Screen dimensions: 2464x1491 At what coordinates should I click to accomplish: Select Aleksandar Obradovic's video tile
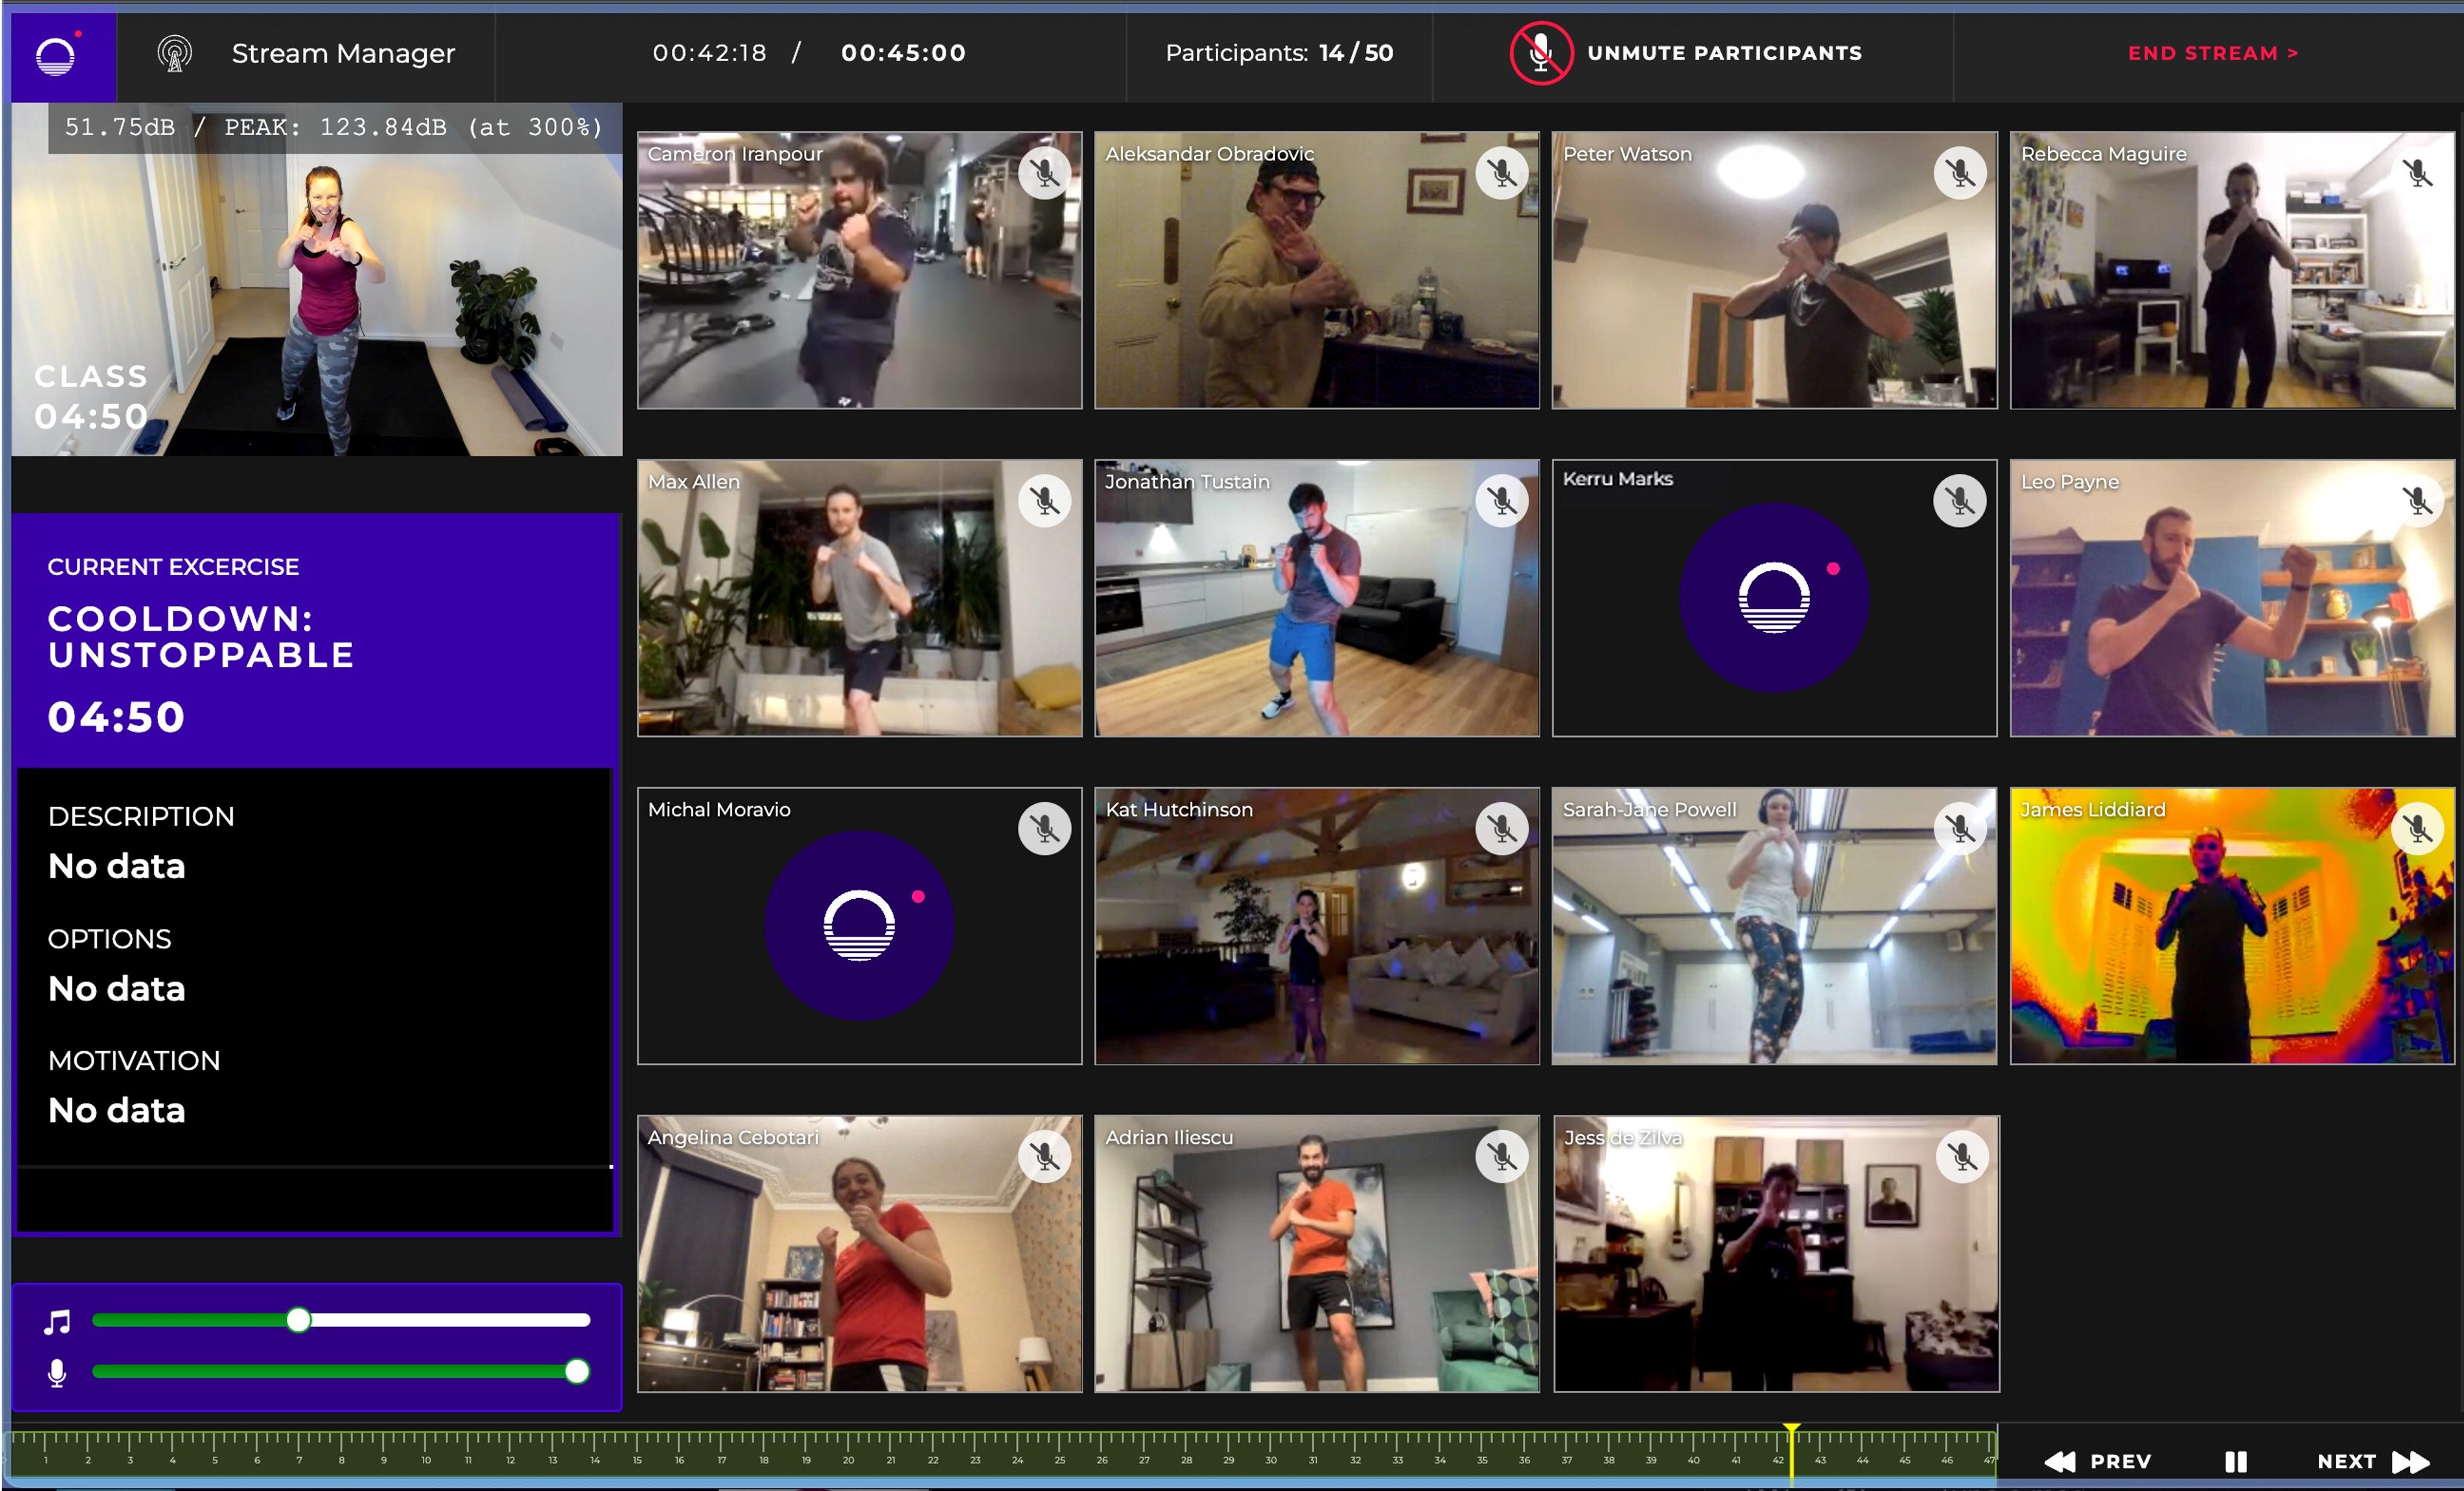(x=1316, y=270)
